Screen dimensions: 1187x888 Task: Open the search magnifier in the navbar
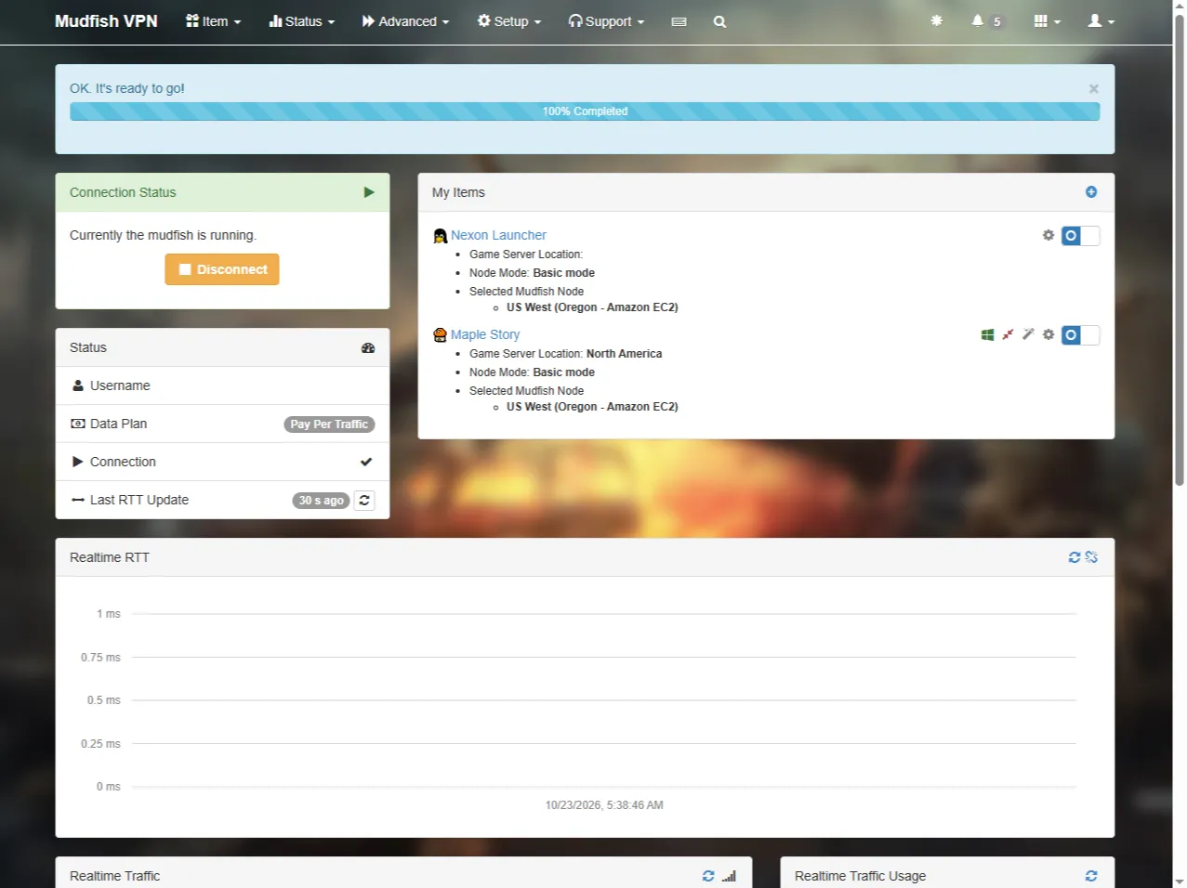tap(719, 21)
